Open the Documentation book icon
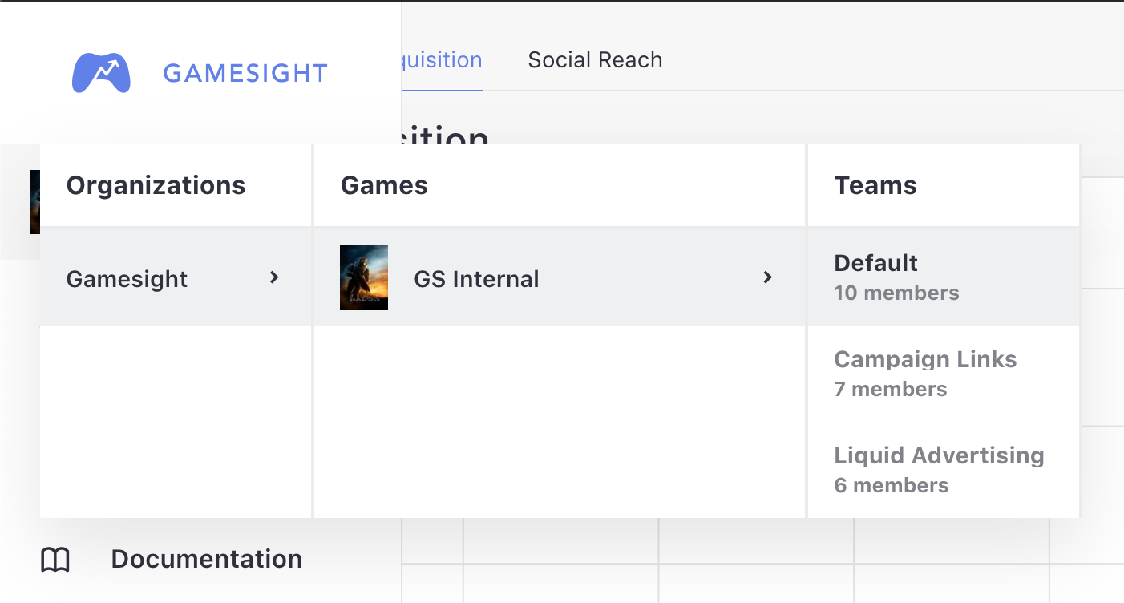The height and width of the screenshot is (603, 1124). tap(55, 560)
